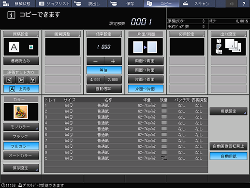Select 上向き upward original direction
The width and height of the screenshot is (250, 188).
(21, 89)
